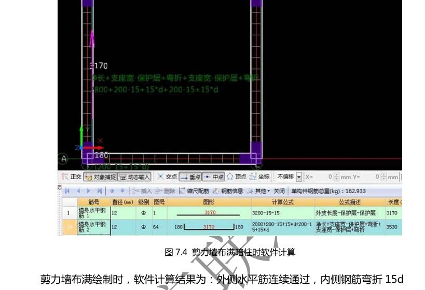Viewport: 425px width, 290px height.
Task: Enable 顶点 vertex snap
Action: (x=236, y=177)
